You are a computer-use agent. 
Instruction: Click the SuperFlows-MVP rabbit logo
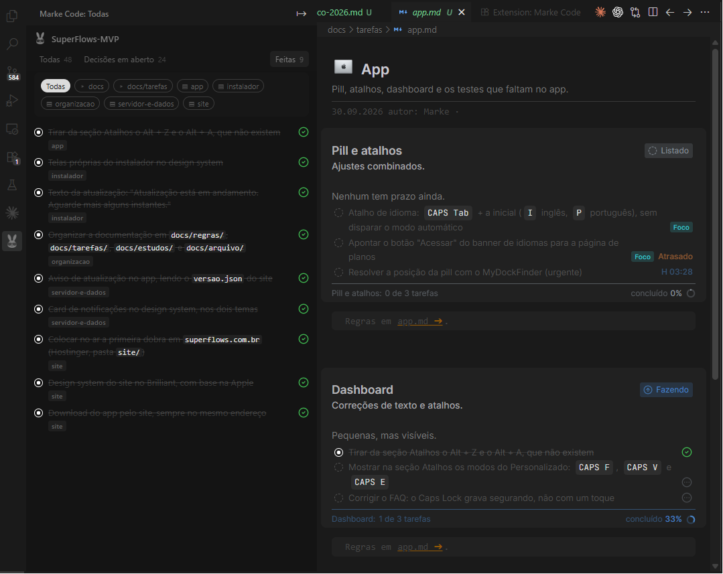[40, 39]
